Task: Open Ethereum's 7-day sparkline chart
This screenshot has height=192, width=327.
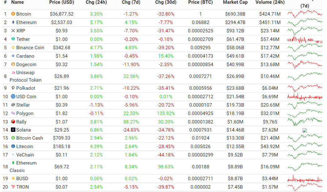Action: 305,22
